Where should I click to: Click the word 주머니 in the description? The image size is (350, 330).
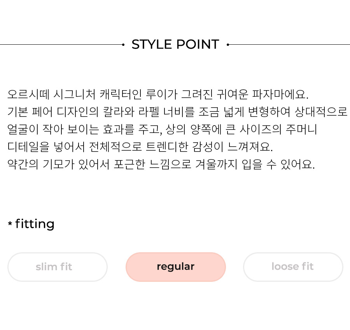(301, 129)
